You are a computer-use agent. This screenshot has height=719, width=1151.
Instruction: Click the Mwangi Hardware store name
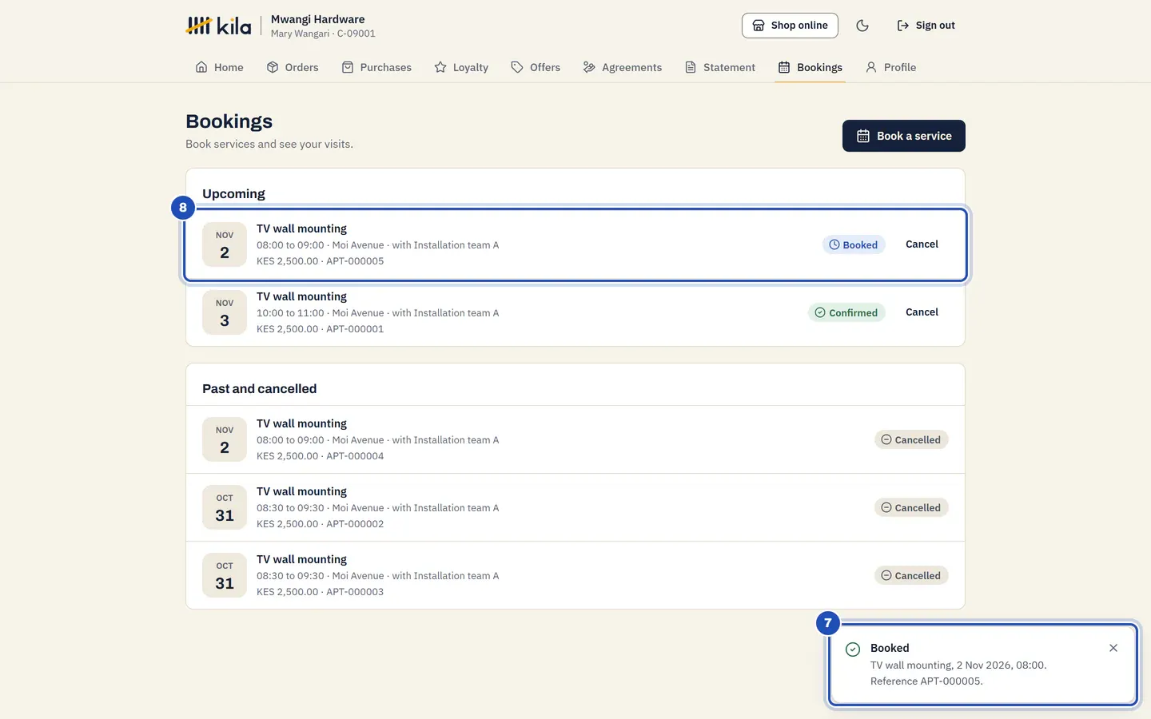[x=318, y=19]
